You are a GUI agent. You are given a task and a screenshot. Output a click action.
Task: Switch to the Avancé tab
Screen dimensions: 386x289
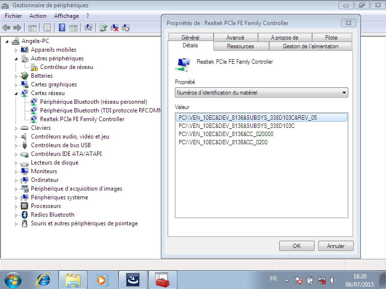(236, 37)
